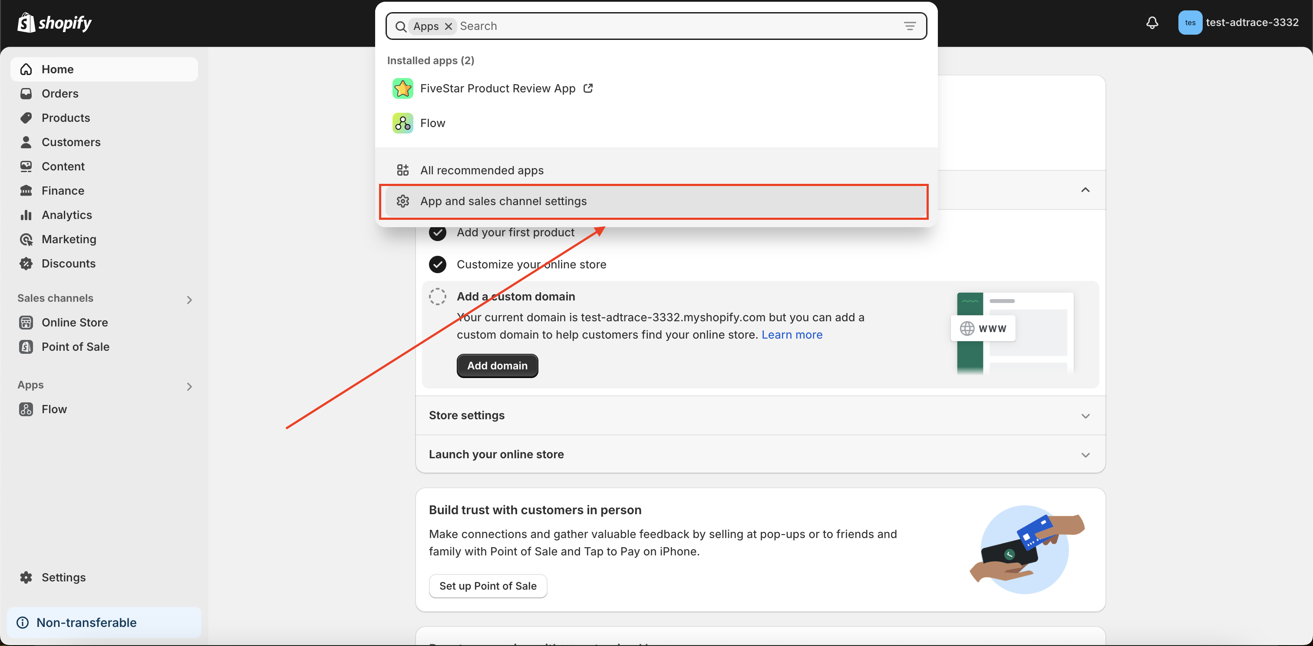Click the 'Add your first product' text
Screen dimensions: 1313x646
(x=515, y=233)
